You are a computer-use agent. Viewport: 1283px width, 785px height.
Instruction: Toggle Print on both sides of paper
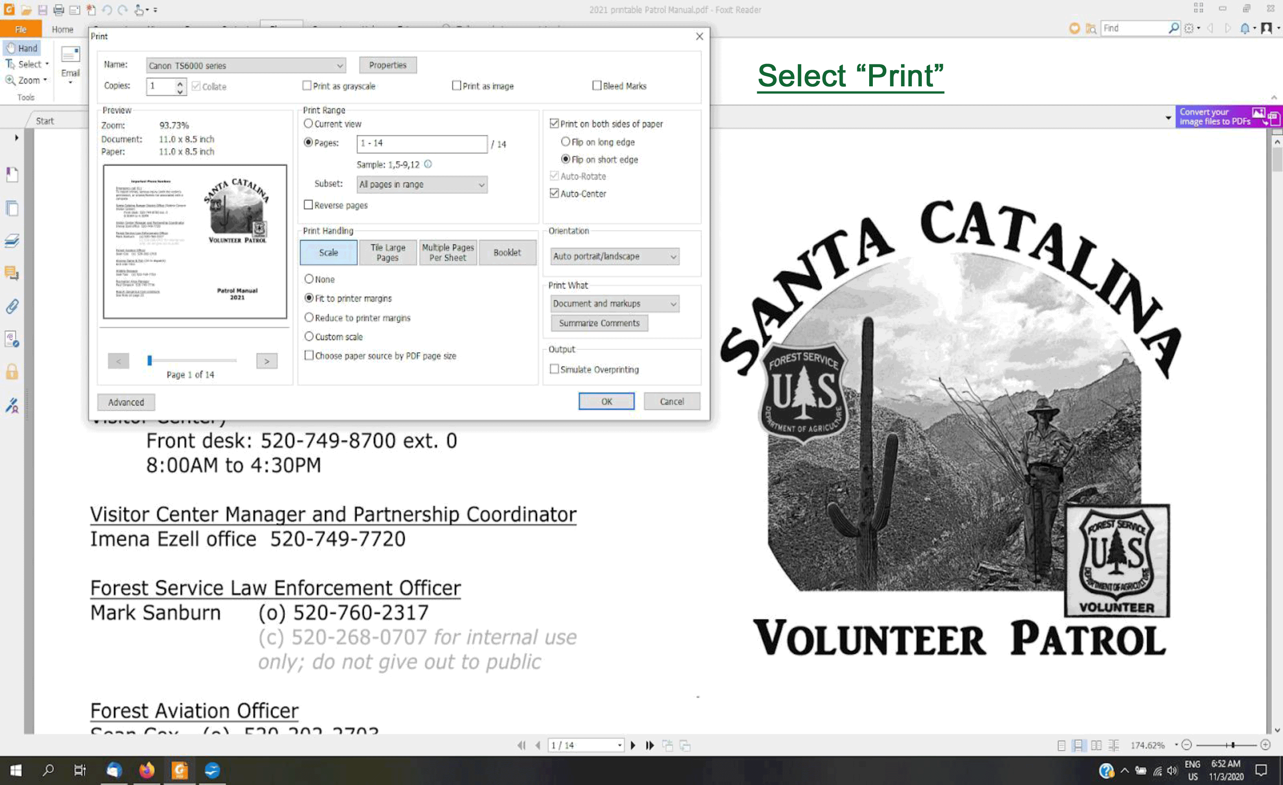tap(554, 123)
